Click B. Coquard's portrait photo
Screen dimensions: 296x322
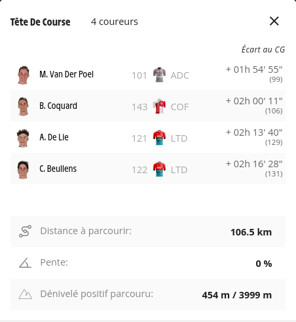pyautogui.click(x=23, y=106)
